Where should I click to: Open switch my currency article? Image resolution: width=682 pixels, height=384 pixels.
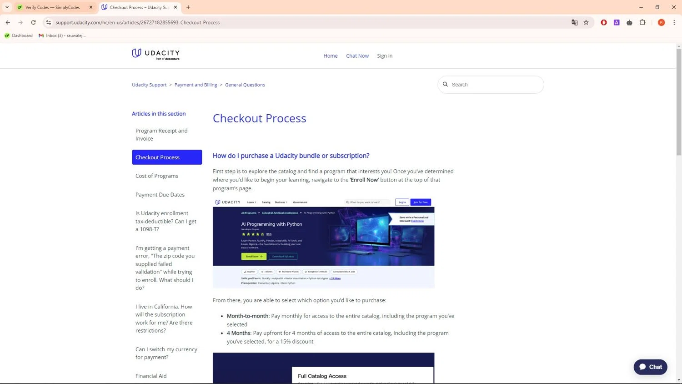click(x=167, y=353)
